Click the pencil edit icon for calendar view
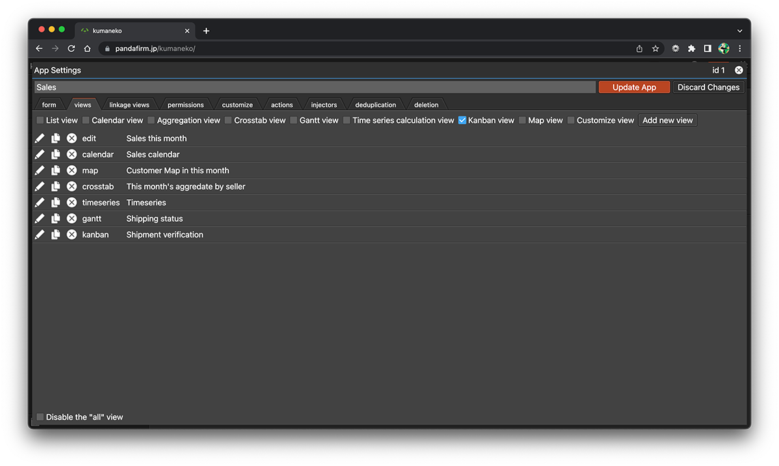The image size is (779, 466). [x=40, y=154]
